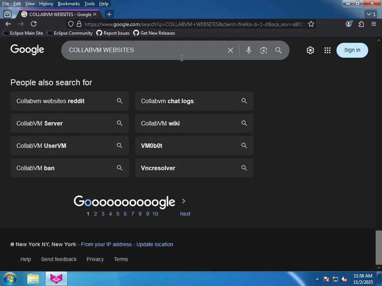The width and height of the screenshot is (382, 286).
Task: Go to next results page chevron
Action: click(184, 201)
